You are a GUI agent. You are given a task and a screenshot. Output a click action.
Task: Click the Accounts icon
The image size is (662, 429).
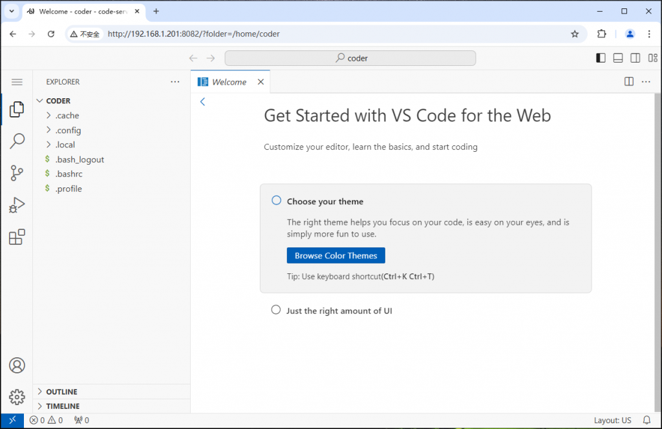click(16, 365)
